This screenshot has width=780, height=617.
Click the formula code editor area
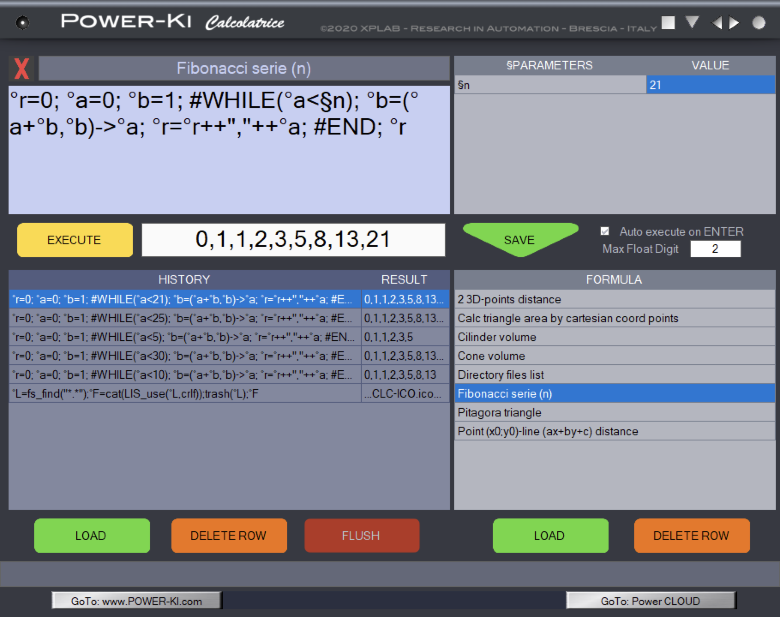(229, 150)
